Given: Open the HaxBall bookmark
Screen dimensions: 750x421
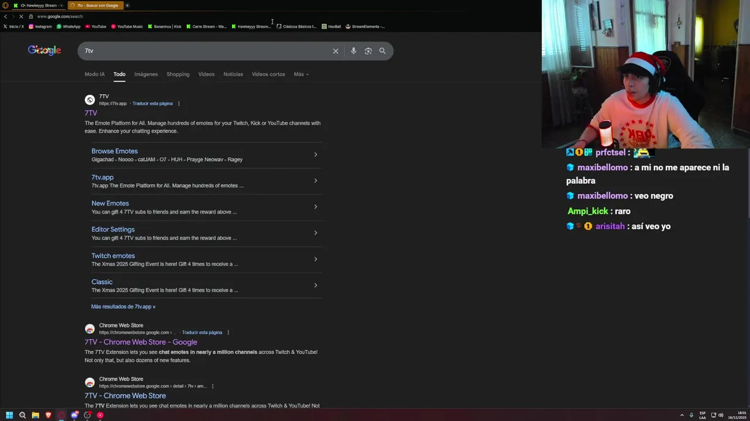Looking at the screenshot, I should pos(331,26).
